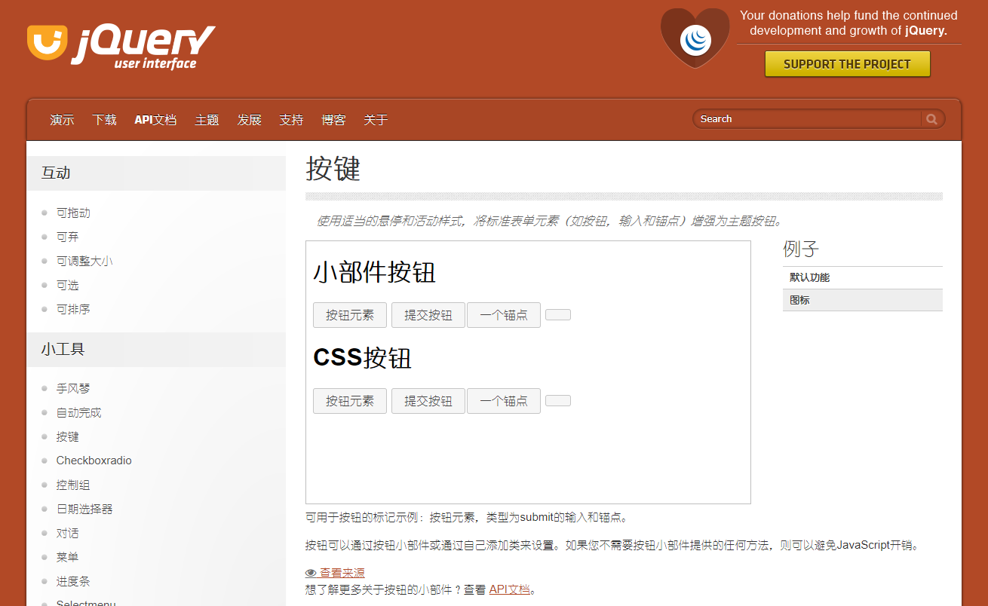This screenshot has width=988, height=606.
Task: Click the 例子 heading
Action: [801, 249]
